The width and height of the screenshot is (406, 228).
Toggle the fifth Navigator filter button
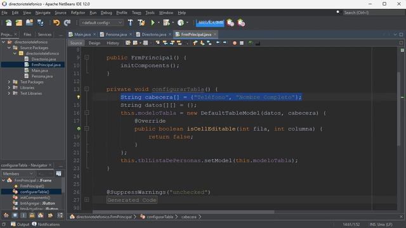tap(41, 215)
